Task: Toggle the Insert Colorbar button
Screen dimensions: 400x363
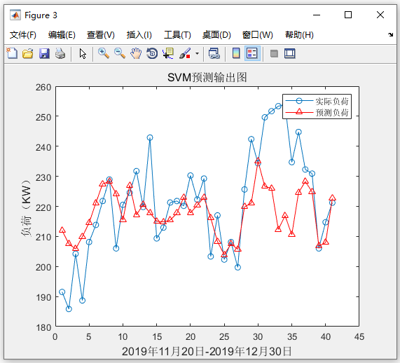Action: [x=236, y=53]
